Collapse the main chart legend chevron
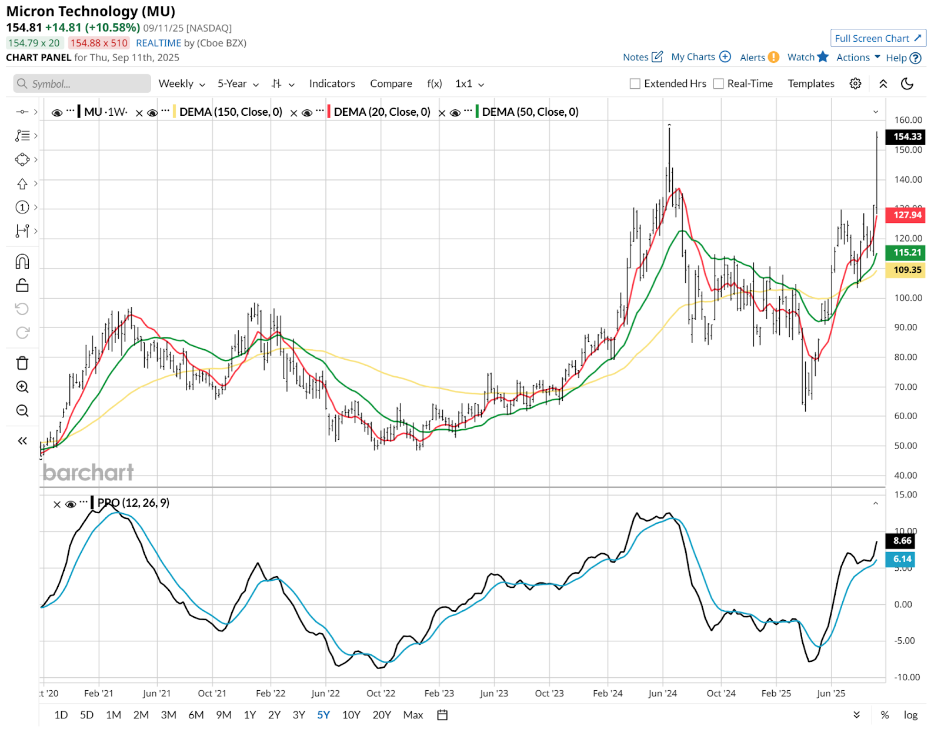The height and width of the screenshot is (736, 941). pyautogui.click(x=876, y=112)
